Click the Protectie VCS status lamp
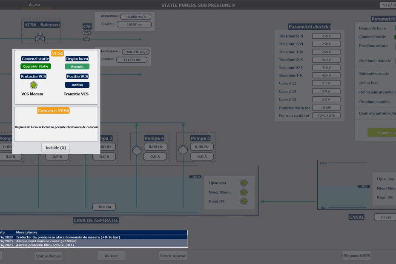396x264 pixels. pos(34,85)
